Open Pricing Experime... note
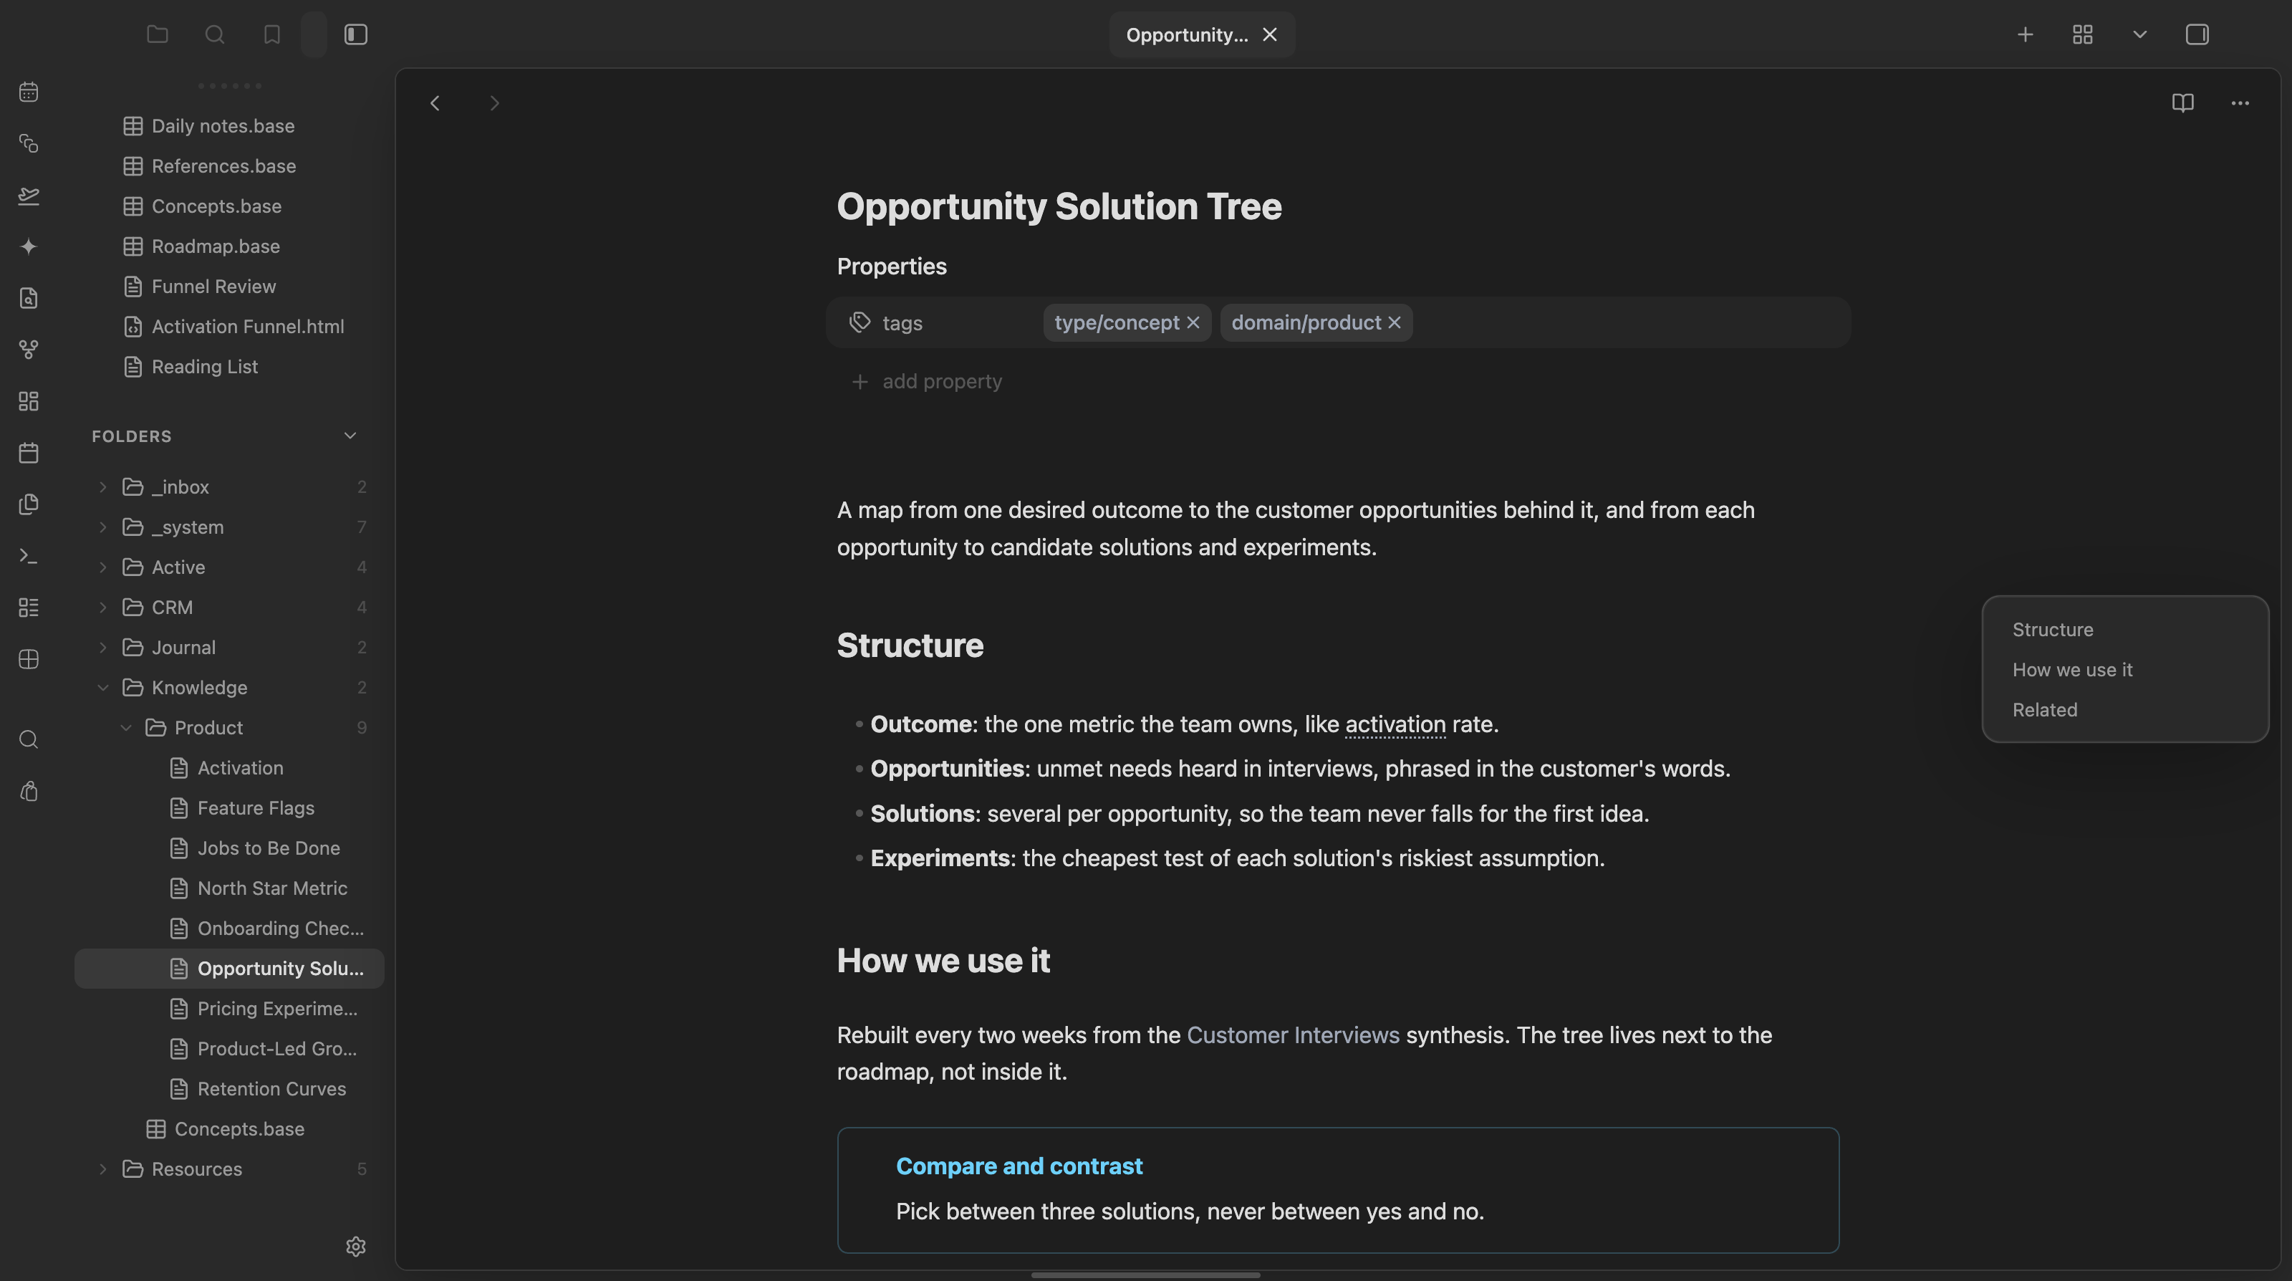This screenshot has height=1281, width=2292. (228, 1009)
